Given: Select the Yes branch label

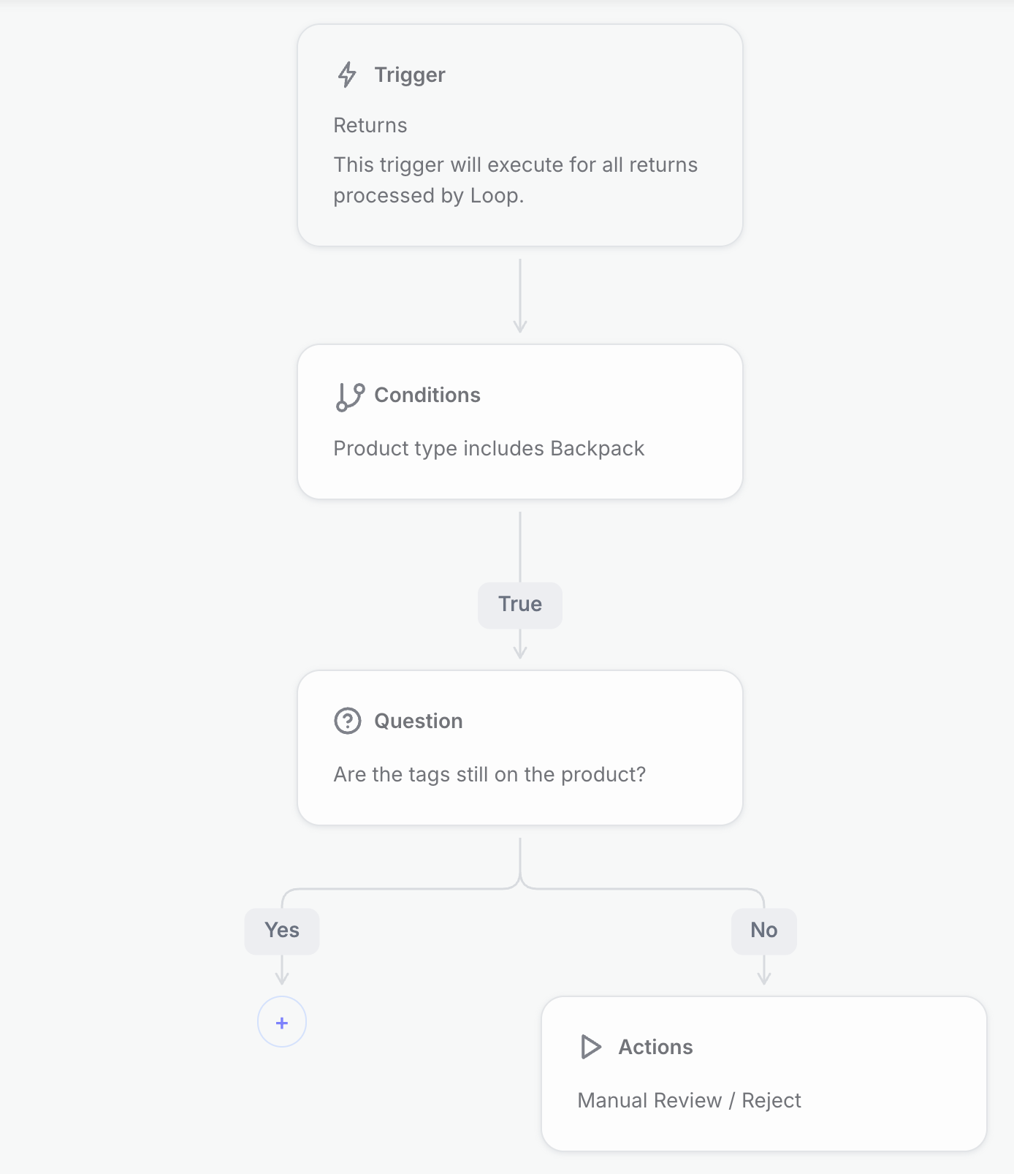Looking at the screenshot, I should click(x=282, y=931).
